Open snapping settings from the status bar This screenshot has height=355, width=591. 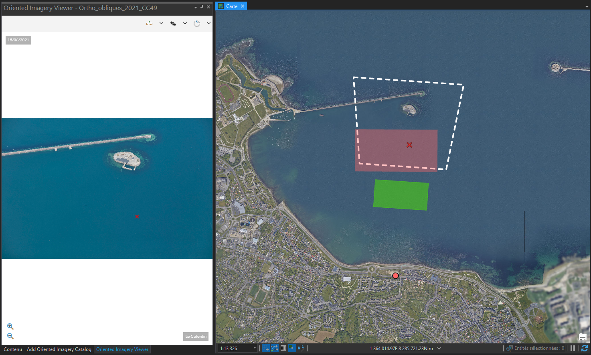point(292,348)
